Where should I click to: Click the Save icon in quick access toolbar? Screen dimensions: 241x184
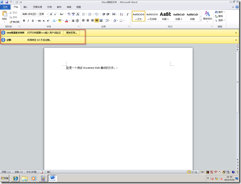pyautogui.click(x=7, y=2)
